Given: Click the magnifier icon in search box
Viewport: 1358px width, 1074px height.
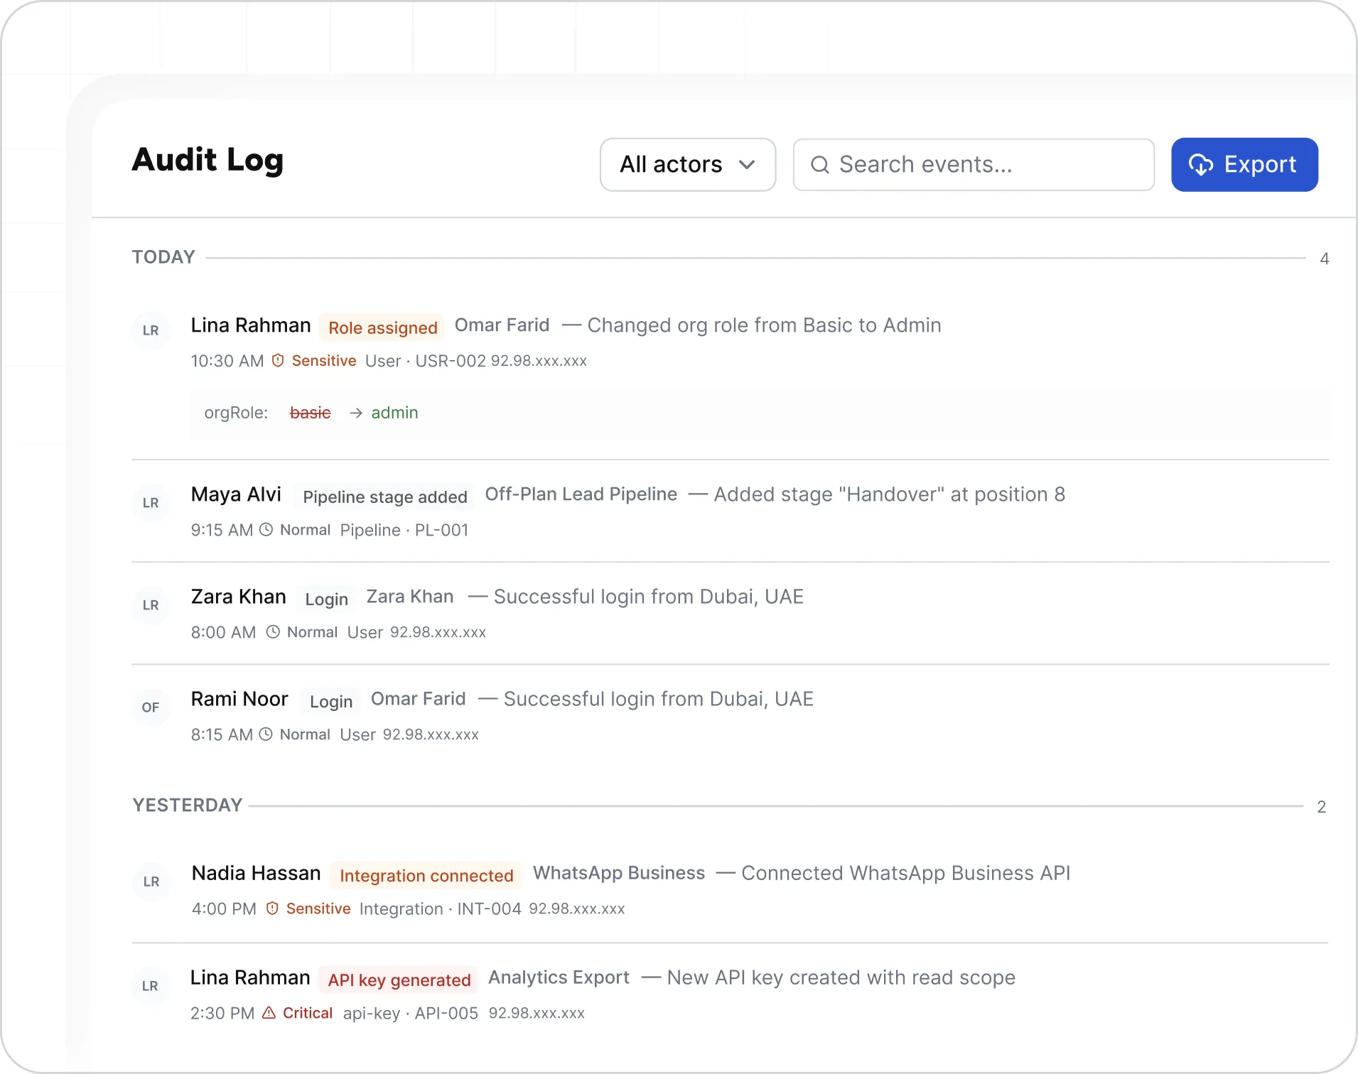Looking at the screenshot, I should click(820, 165).
